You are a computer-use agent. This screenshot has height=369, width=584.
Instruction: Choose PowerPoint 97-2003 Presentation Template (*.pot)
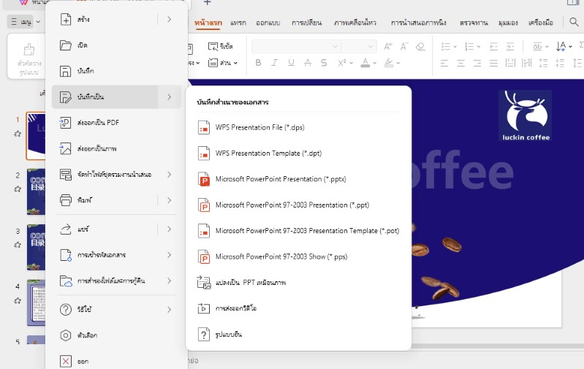coord(299,231)
